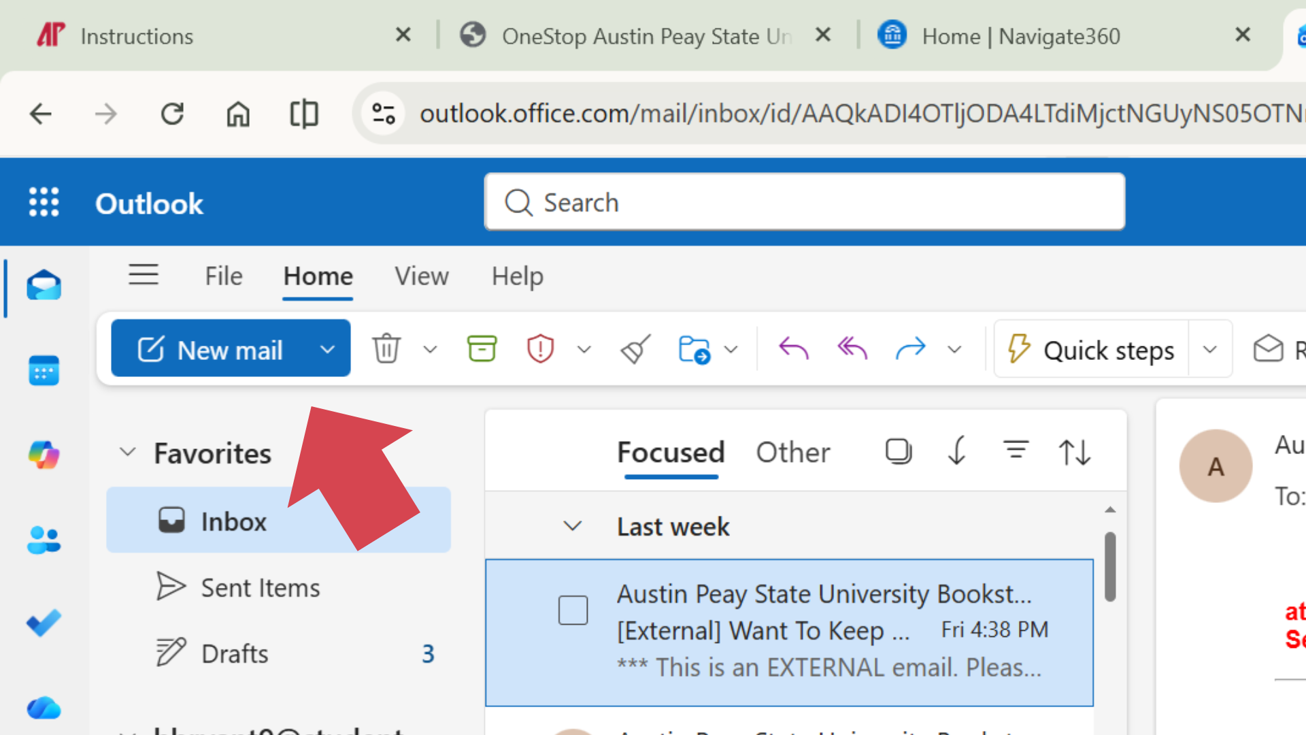Launch Copilot from the left sidebar
The width and height of the screenshot is (1306, 735).
tap(43, 455)
